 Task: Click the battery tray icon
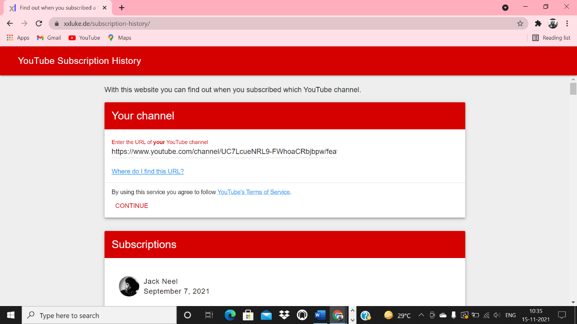(475, 315)
